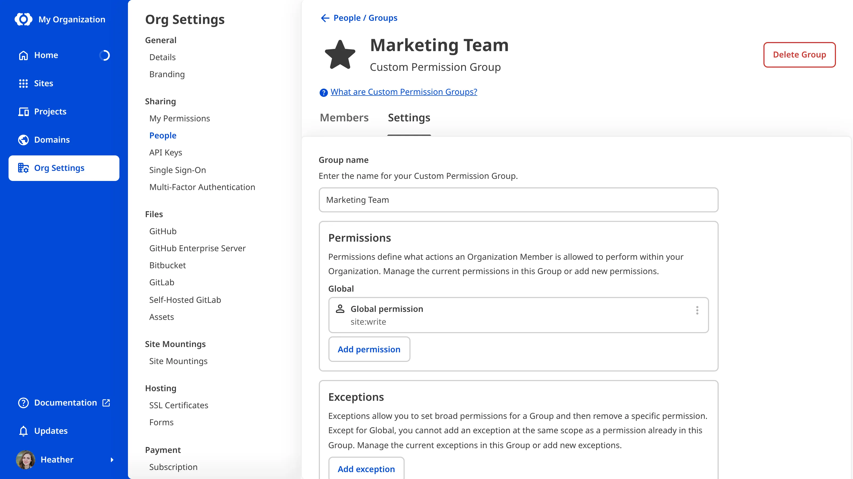
Task: Open the Domains globe icon
Action: point(23,140)
